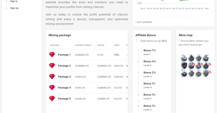Screen dimensions: 217x113
Task: Click the red gem icon for Package 3
Action: (x=52, y=77)
